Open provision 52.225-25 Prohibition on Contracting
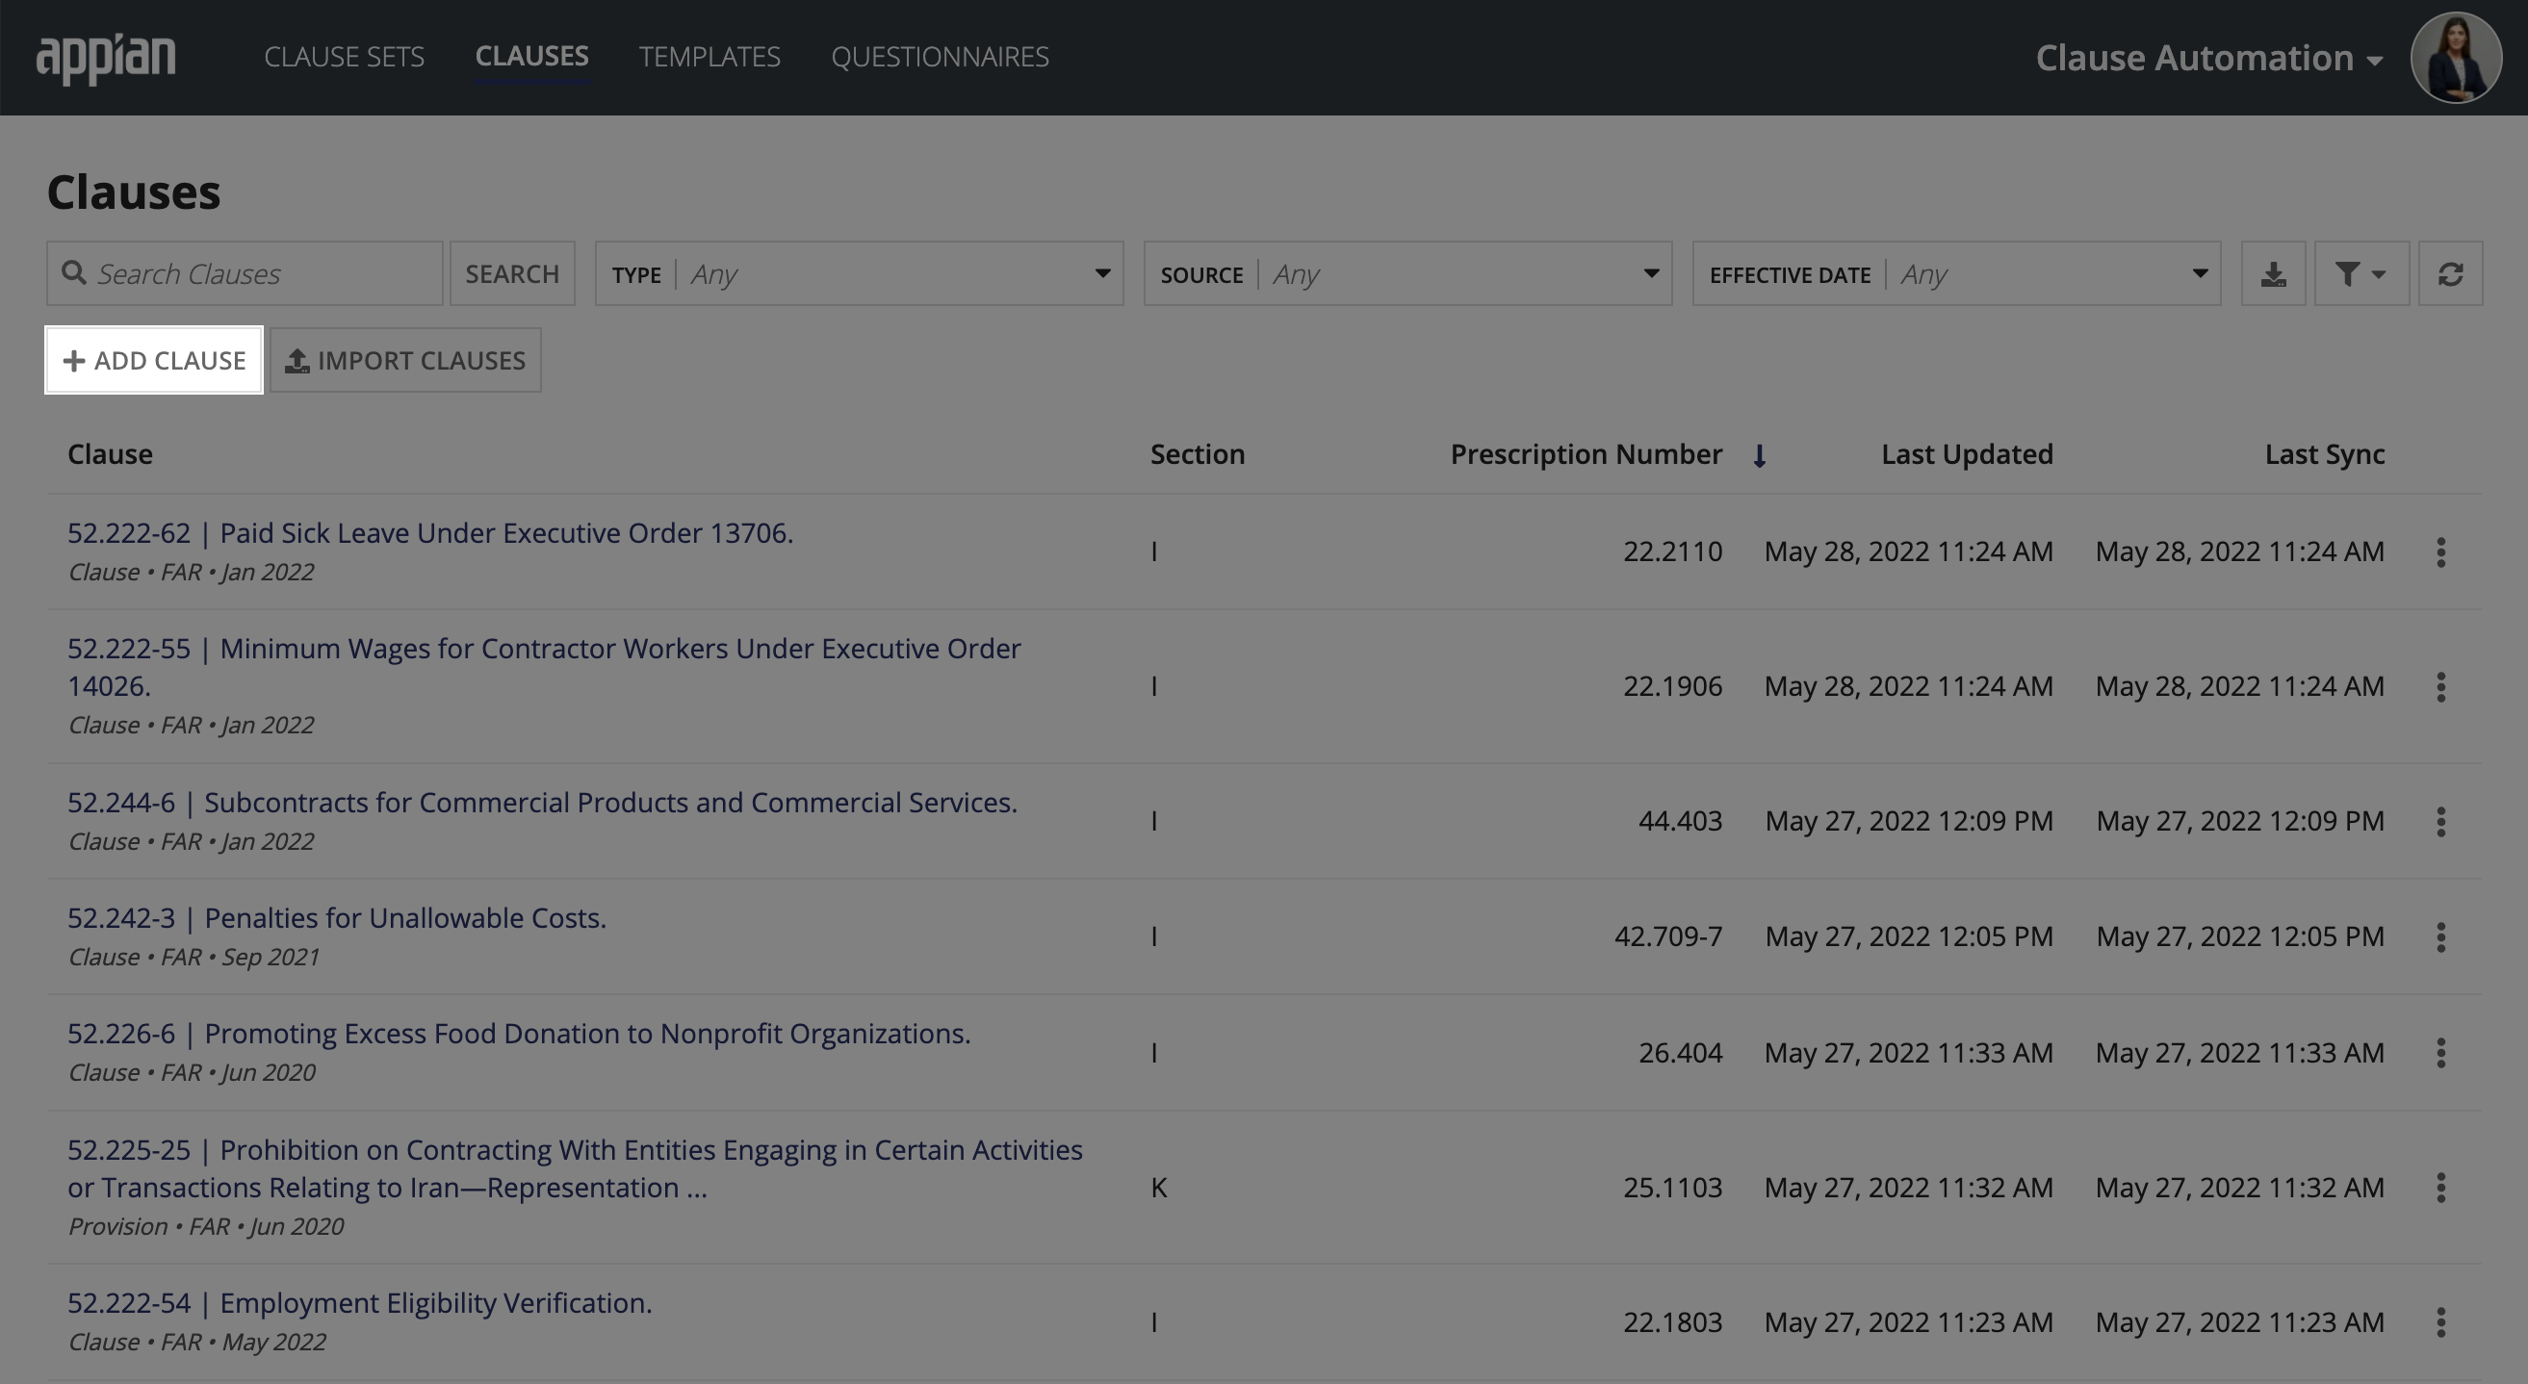Screen dimensions: 2528x1384 coord(574,1169)
